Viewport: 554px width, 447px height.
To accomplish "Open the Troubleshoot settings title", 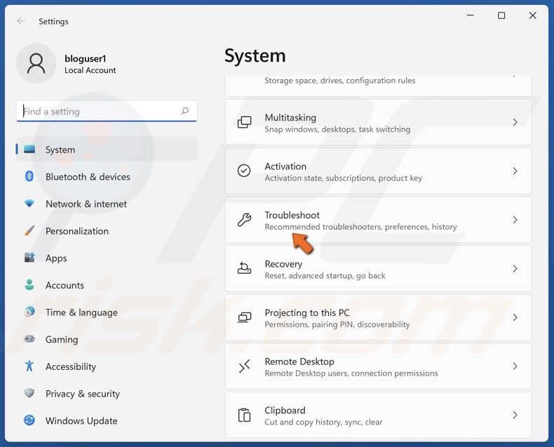I will coord(292,214).
